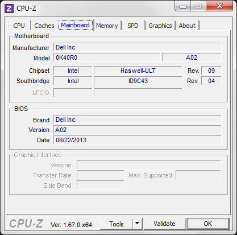Click the Validate button
Screen dimensions: 237x235
pyautogui.click(x=165, y=224)
